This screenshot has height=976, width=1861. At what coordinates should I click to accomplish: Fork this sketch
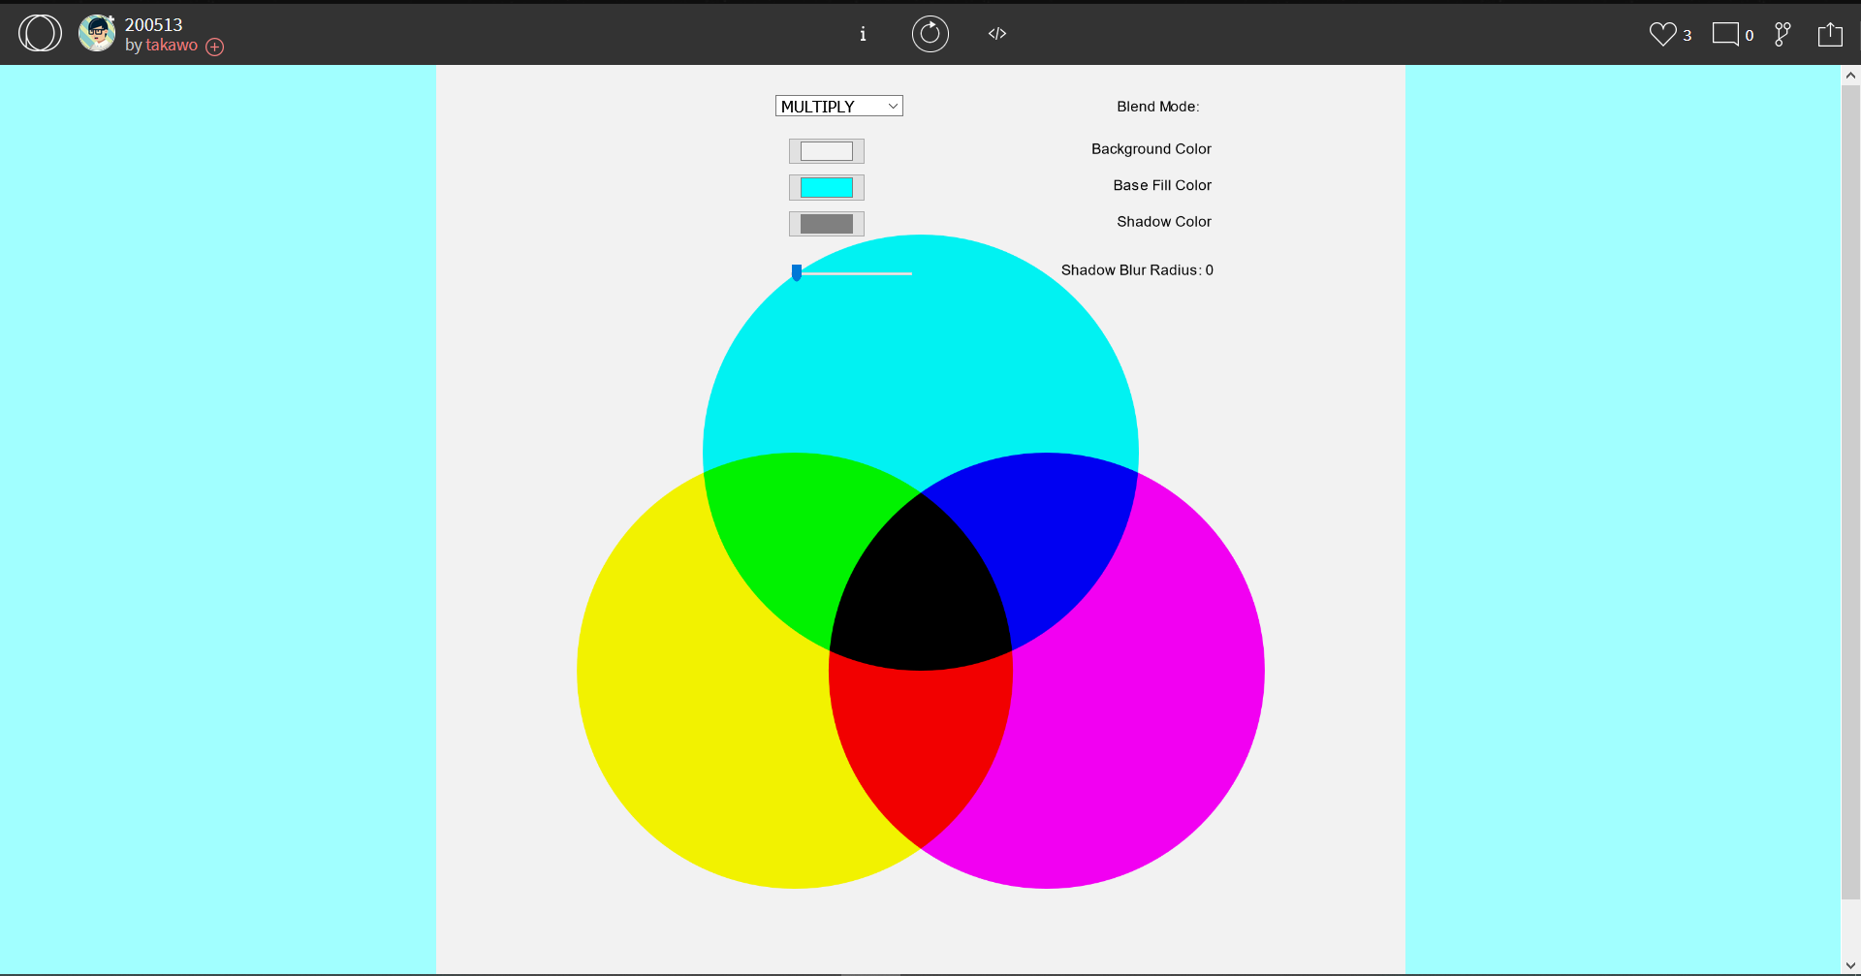point(1782,34)
